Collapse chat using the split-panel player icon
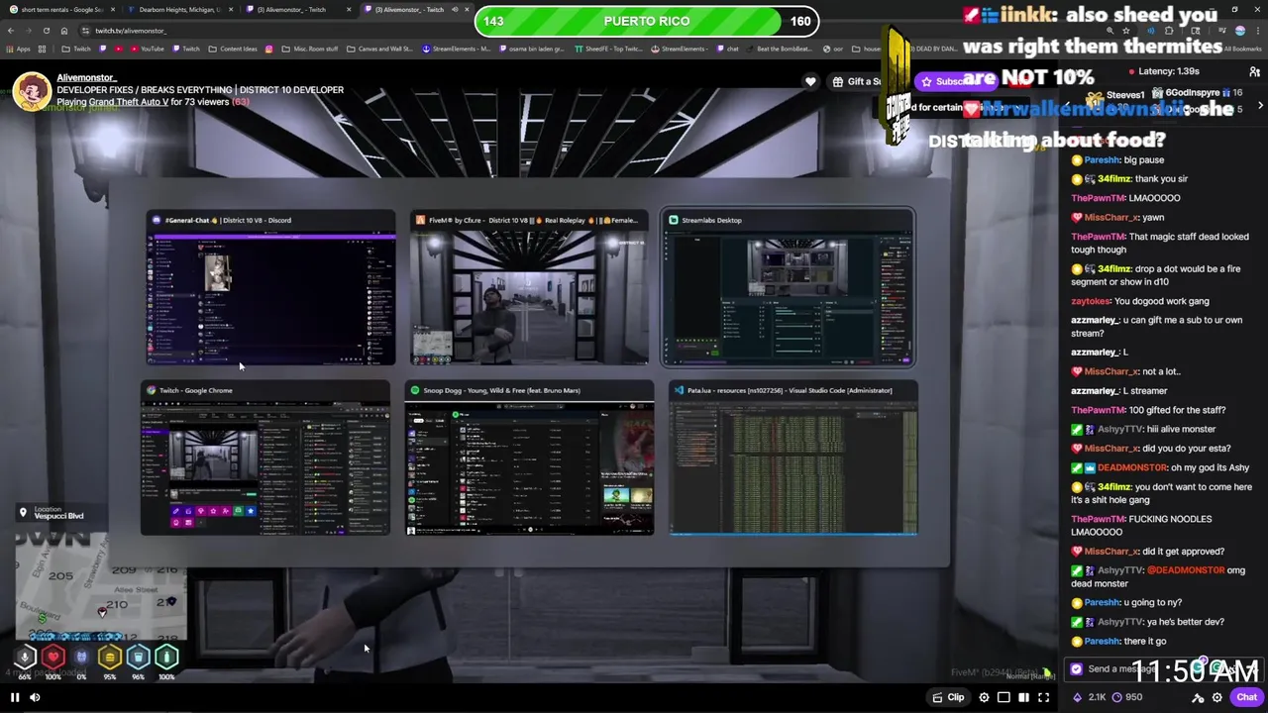The width and height of the screenshot is (1268, 713). [1023, 697]
